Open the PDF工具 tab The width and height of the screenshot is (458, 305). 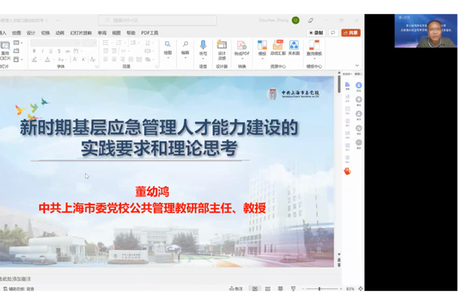click(150, 33)
